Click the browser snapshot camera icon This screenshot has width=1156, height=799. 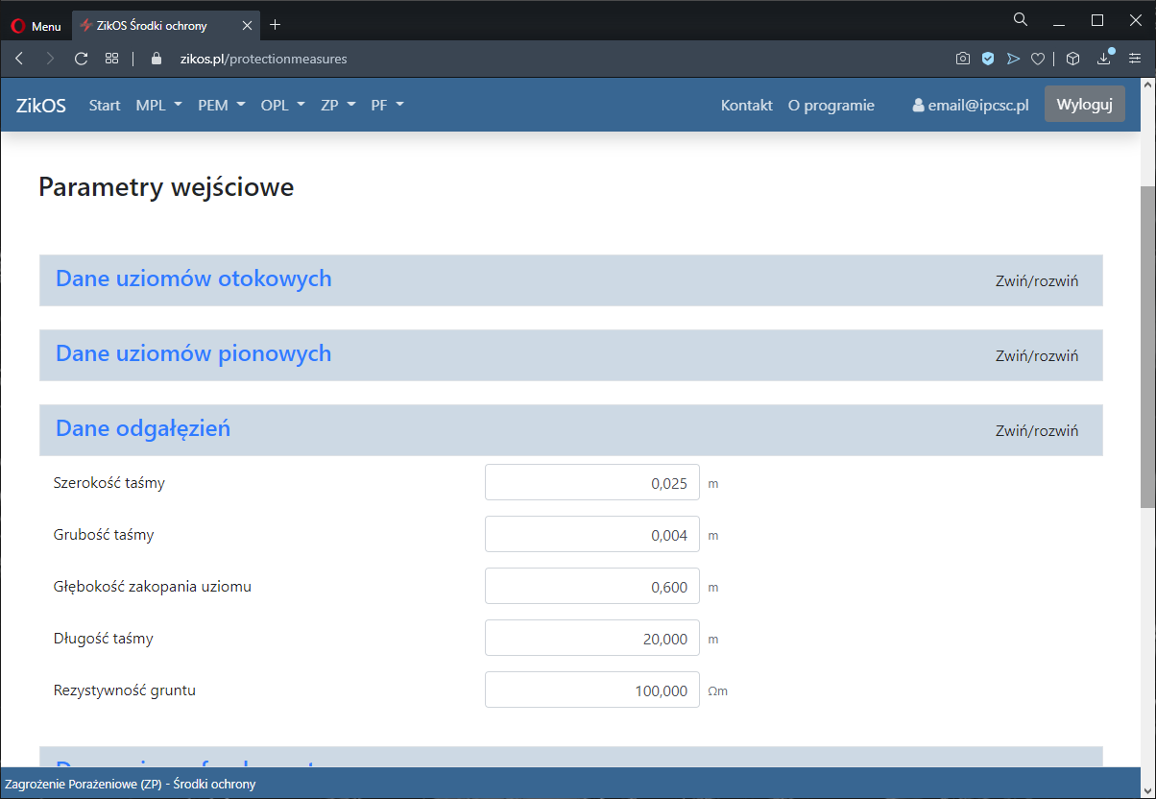[x=962, y=59]
